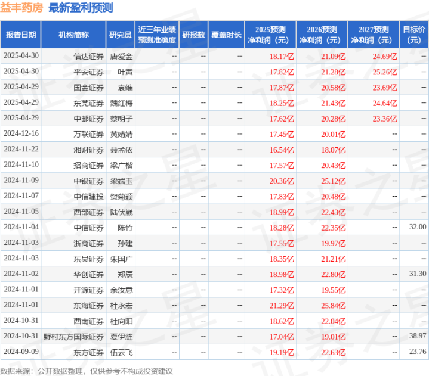This screenshot has width=429, height=376.
Task: Click researcher name 魏红梅
Action: coord(122,103)
